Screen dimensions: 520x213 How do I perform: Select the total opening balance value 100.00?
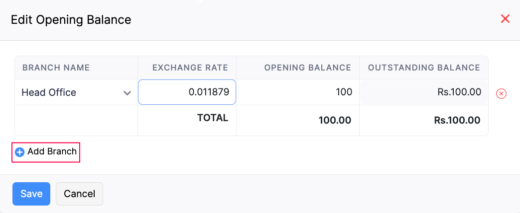point(334,120)
